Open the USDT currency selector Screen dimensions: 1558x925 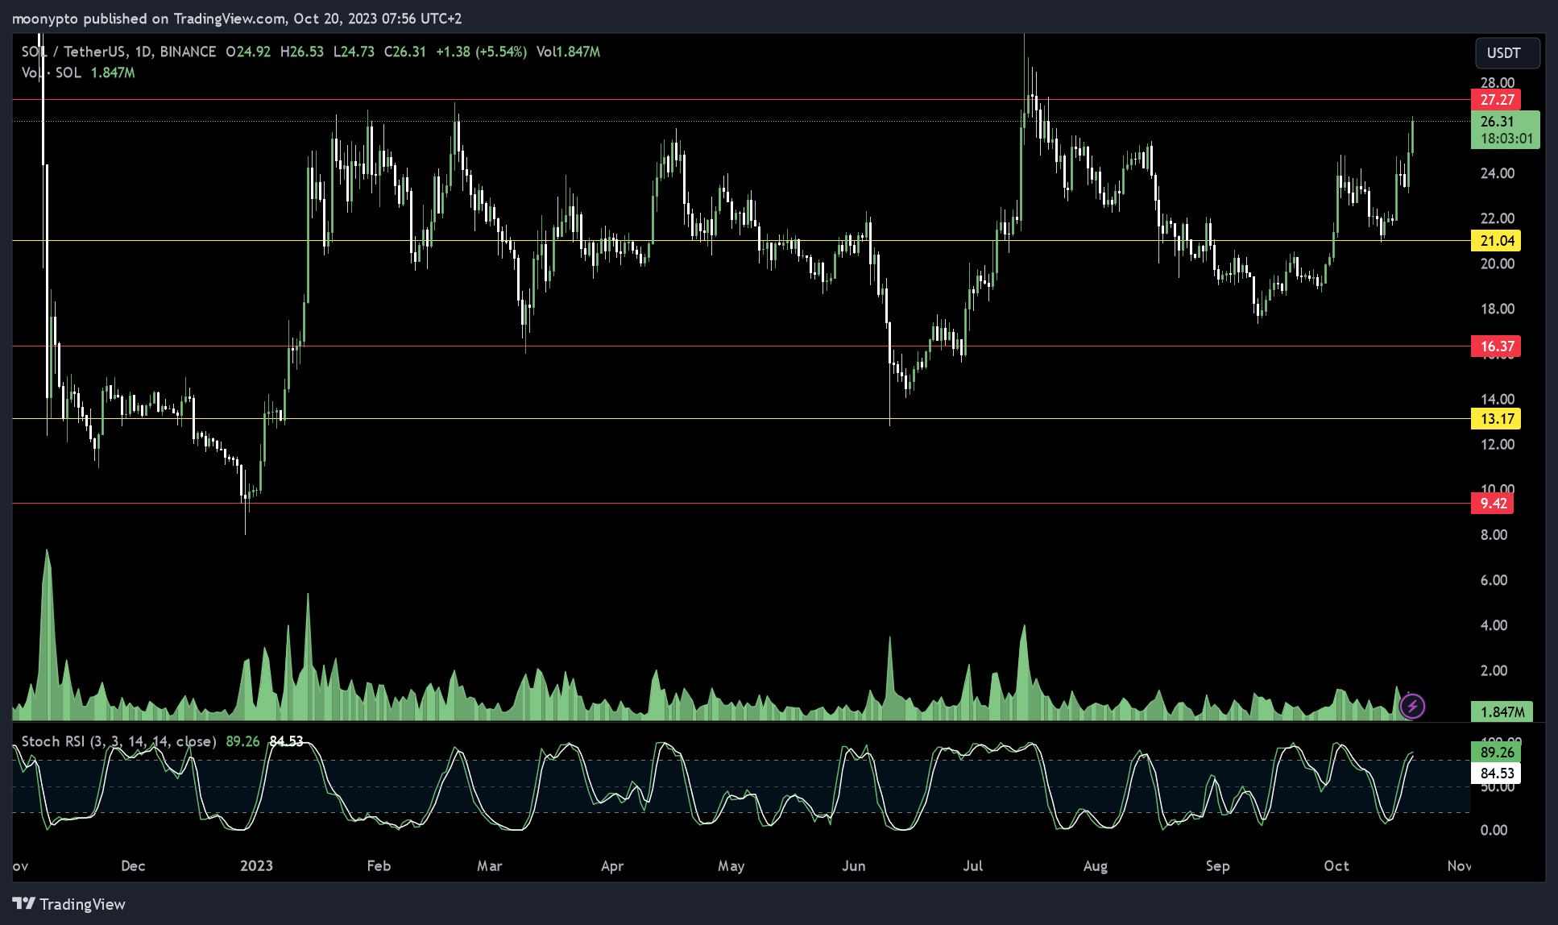1507,53
